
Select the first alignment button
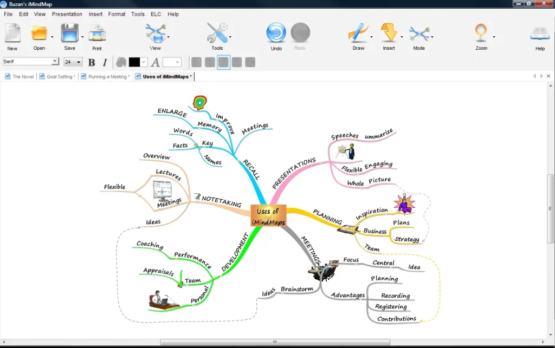[196, 62]
